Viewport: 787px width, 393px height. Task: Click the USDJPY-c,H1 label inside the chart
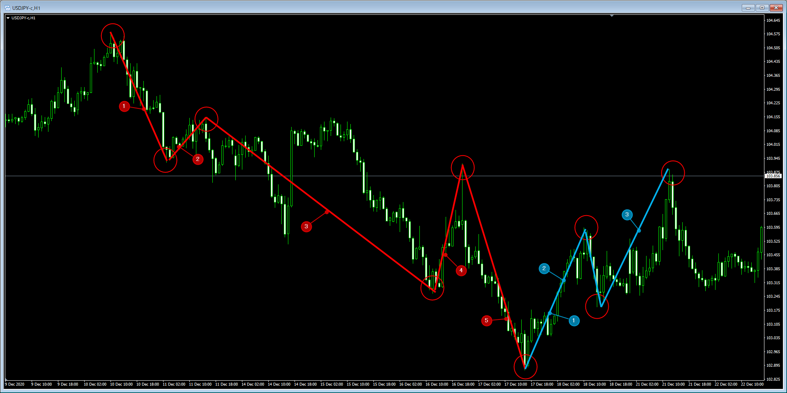click(23, 18)
